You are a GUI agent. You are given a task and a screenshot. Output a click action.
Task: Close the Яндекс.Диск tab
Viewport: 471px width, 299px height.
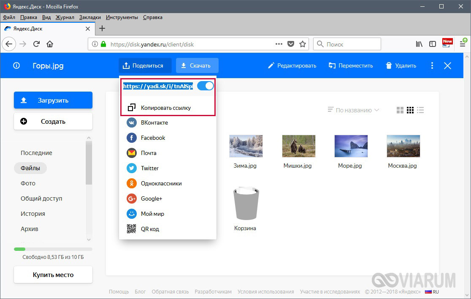pos(88,29)
